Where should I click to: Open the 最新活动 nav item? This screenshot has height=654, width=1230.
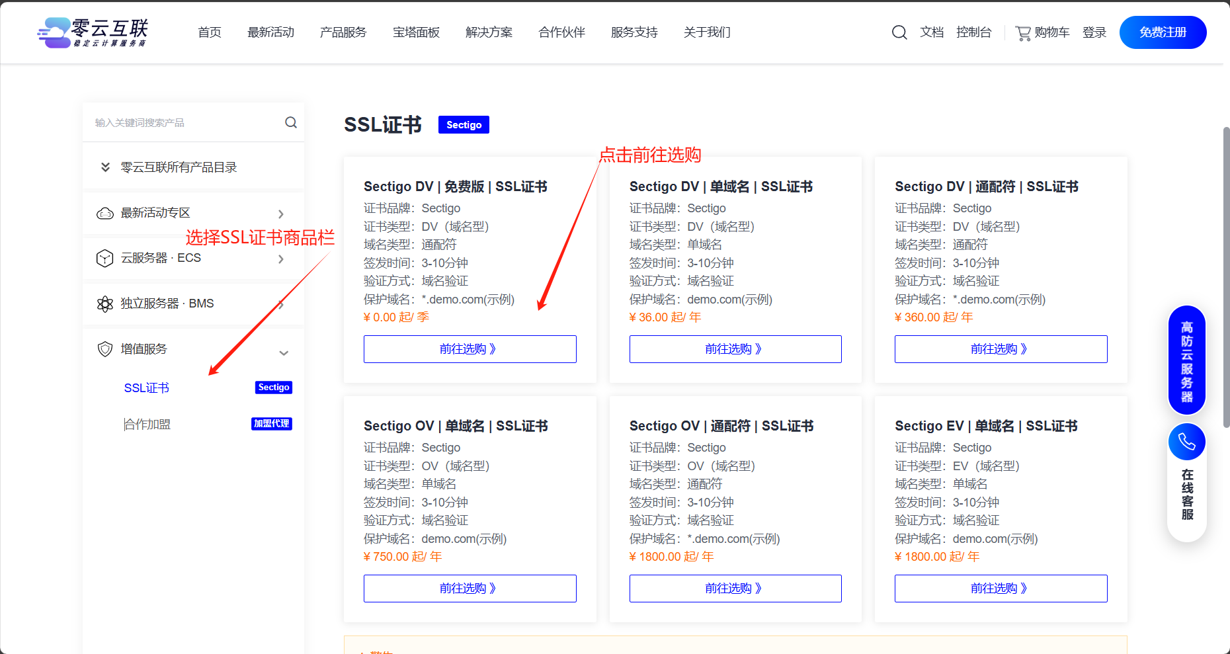click(270, 32)
